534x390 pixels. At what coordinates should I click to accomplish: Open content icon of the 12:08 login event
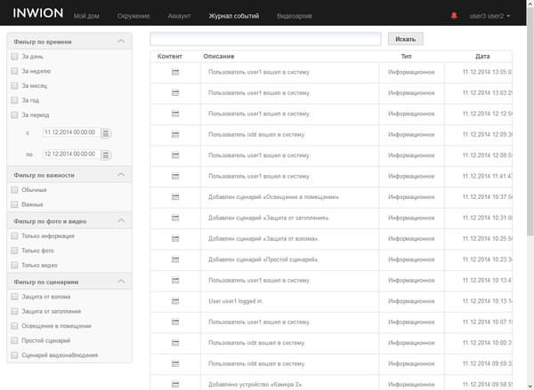(x=175, y=155)
